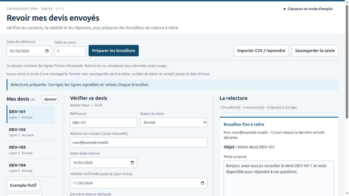Add a quote with Ajouter button
The width and height of the screenshot is (349, 196).
click(x=50, y=99)
